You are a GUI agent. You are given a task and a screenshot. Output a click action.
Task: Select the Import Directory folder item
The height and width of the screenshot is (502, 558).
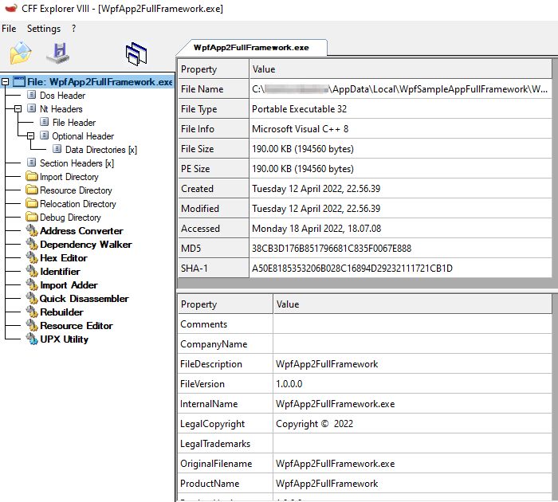click(x=69, y=177)
